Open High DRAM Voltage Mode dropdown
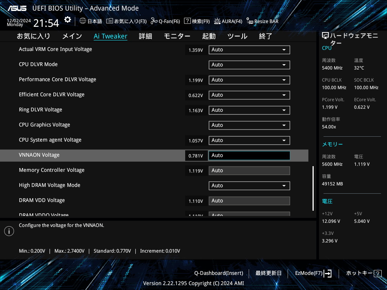The image size is (387, 290). 249,186
